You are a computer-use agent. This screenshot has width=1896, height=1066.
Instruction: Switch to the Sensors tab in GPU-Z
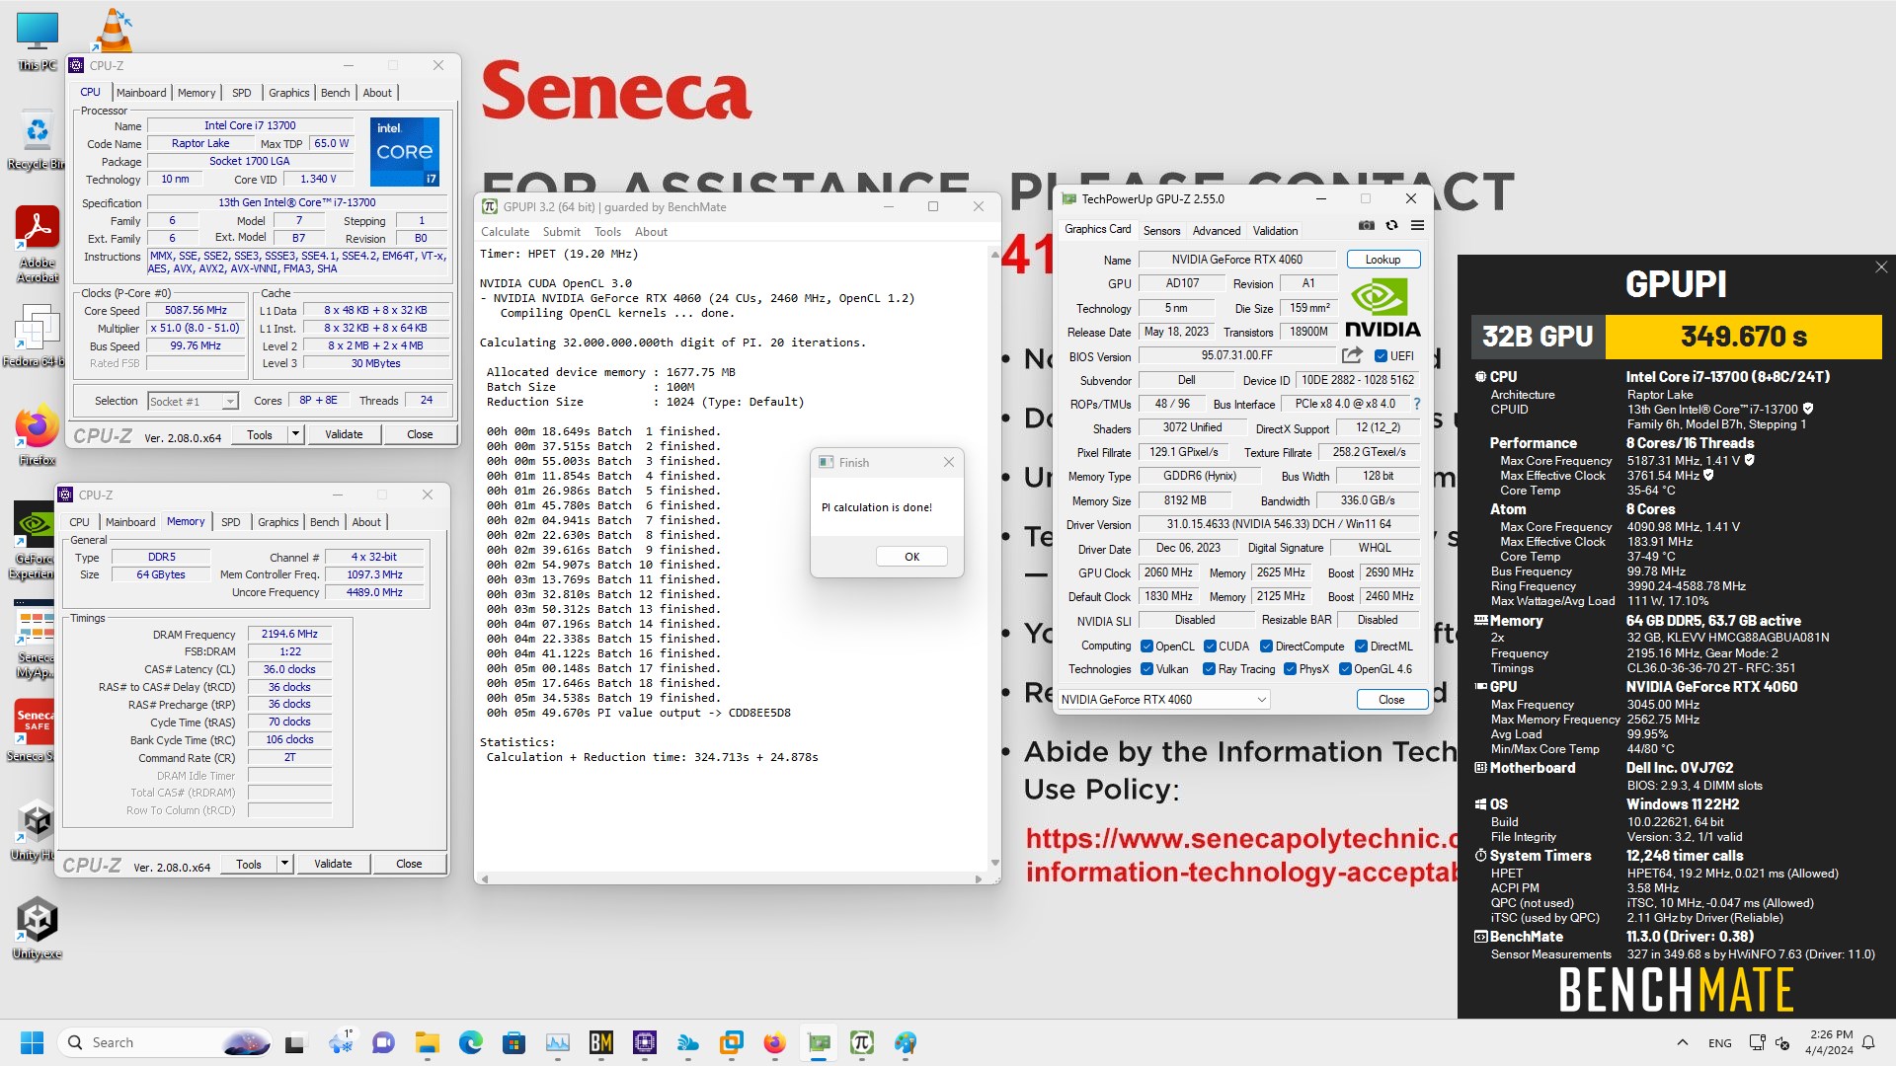(x=1161, y=231)
